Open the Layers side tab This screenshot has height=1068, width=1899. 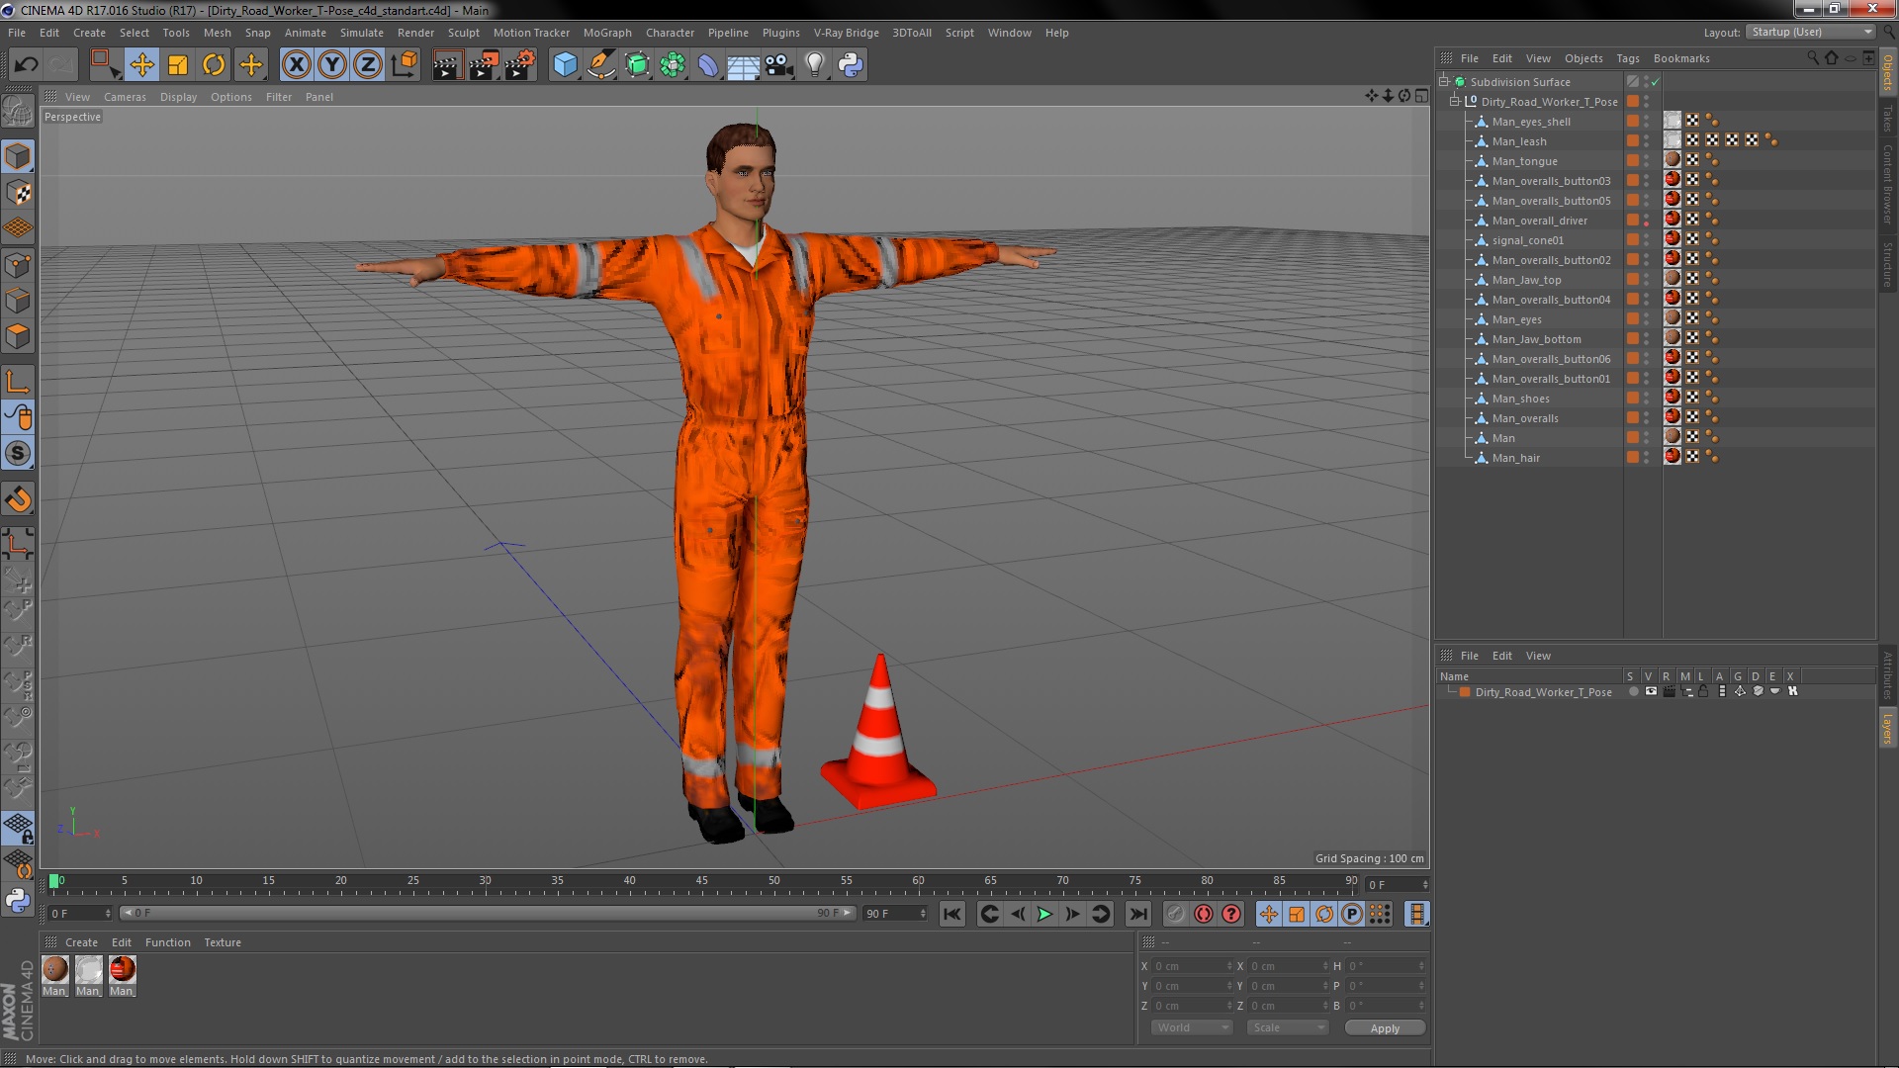(x=1887, y=729)
